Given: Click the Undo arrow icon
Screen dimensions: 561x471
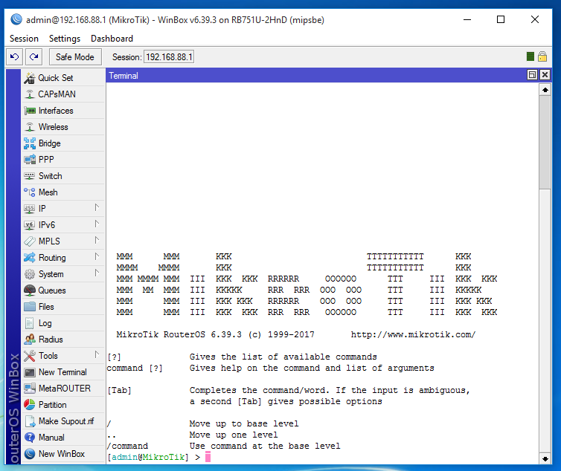Looking at the screenshot, I should [15, 56].
